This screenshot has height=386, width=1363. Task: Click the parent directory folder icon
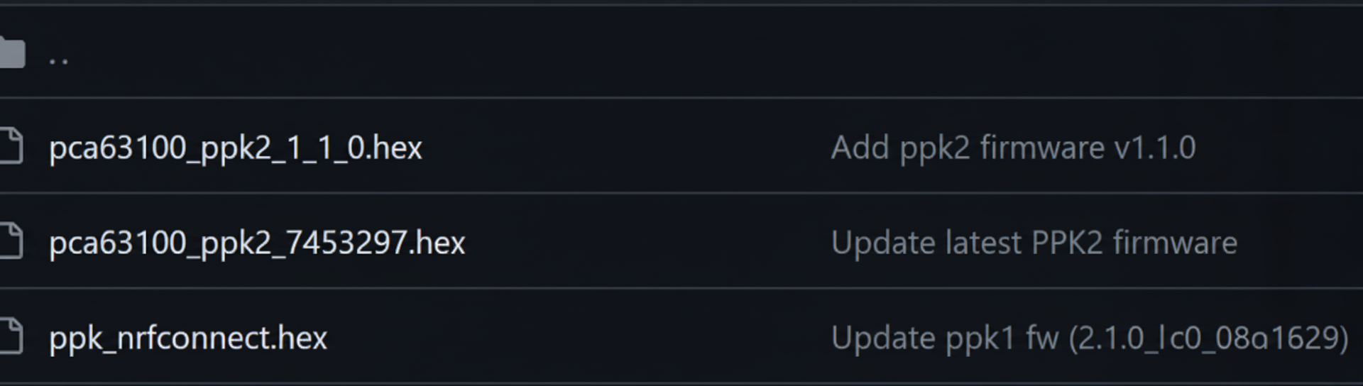[12, 53]
